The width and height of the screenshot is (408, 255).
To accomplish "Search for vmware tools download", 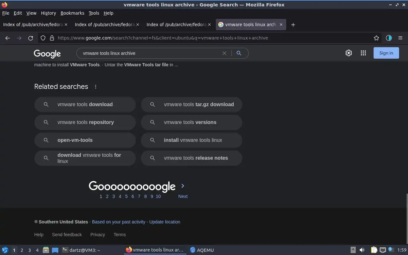I will (x=85, y=105).
